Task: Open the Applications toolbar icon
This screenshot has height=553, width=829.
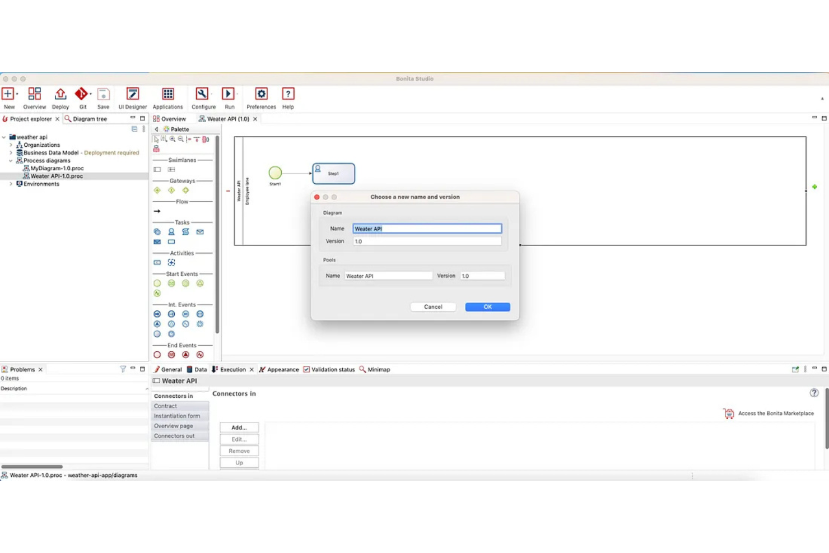Action: click(x=168, y=94)
